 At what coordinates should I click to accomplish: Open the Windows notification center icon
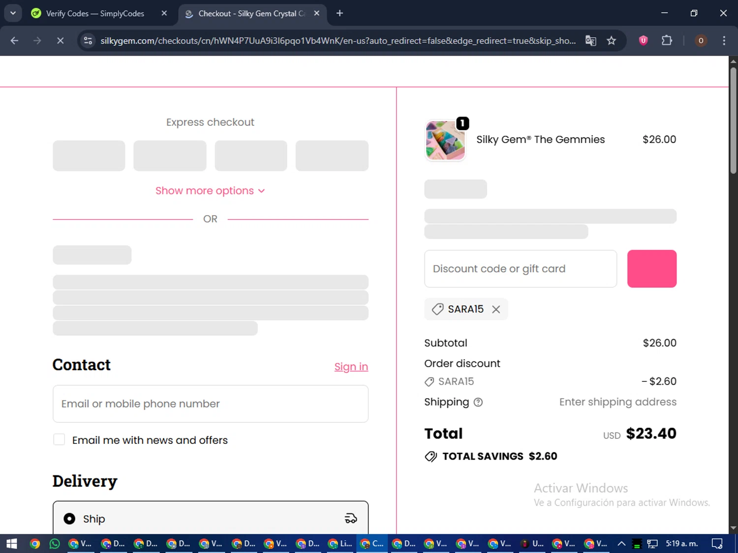717,544
